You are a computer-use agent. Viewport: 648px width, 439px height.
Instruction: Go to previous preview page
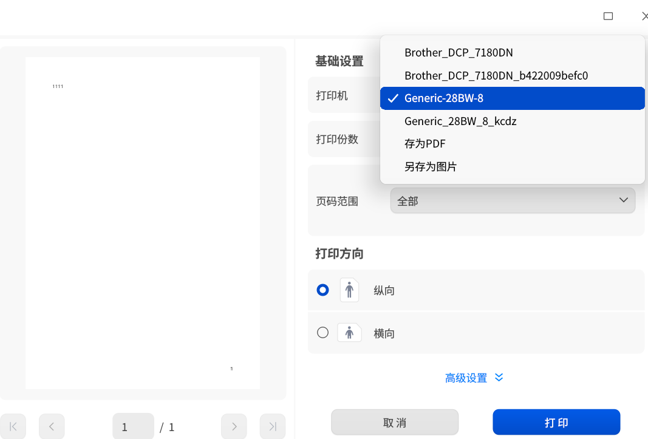tap(52, 426)
